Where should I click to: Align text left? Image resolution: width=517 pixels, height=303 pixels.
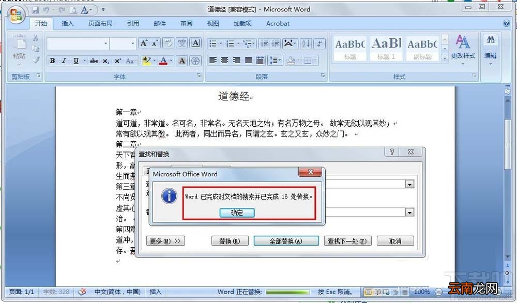point(213,60)
